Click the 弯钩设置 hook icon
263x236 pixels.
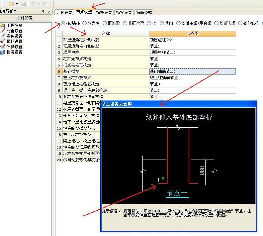click(3, 36)
